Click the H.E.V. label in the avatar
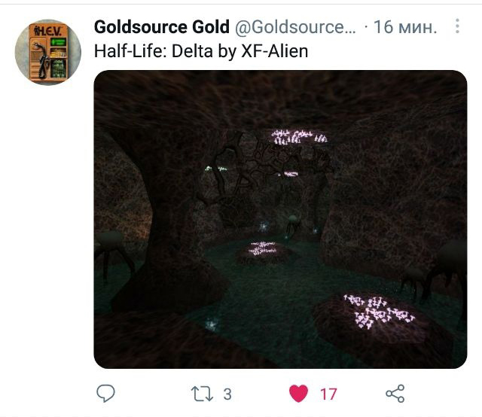 [48, 31]
